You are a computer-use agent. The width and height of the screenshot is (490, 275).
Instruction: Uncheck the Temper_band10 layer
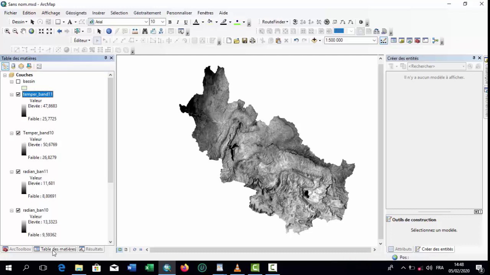click(x=18, y=133)
